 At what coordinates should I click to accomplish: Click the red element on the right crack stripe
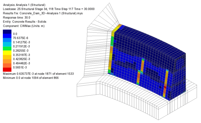(x=165, y=87)
